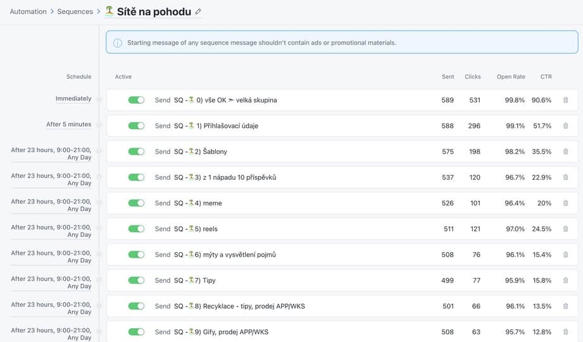Toggle off the 'Přihlašovací údaje' message
This screenshot has width=583, height=342.
coord(136,126)
